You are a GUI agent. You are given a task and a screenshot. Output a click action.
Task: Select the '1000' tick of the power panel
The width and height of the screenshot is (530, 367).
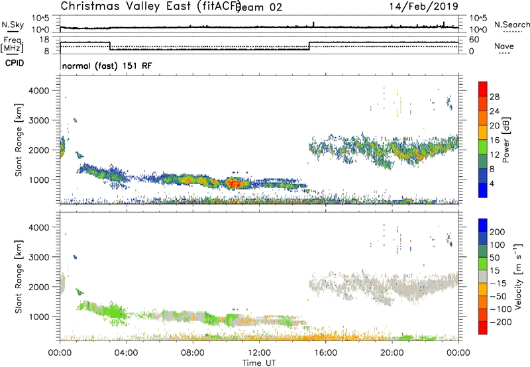coord(39,180)
